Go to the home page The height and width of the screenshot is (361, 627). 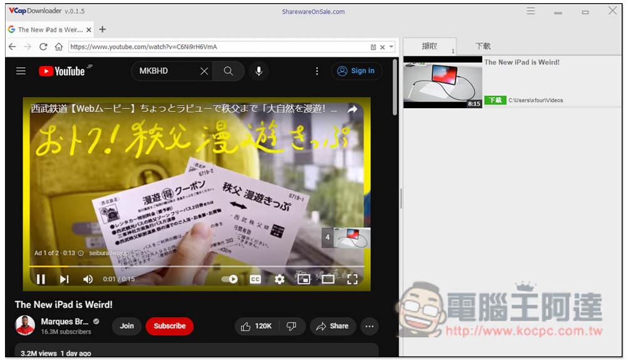point(58,47)
